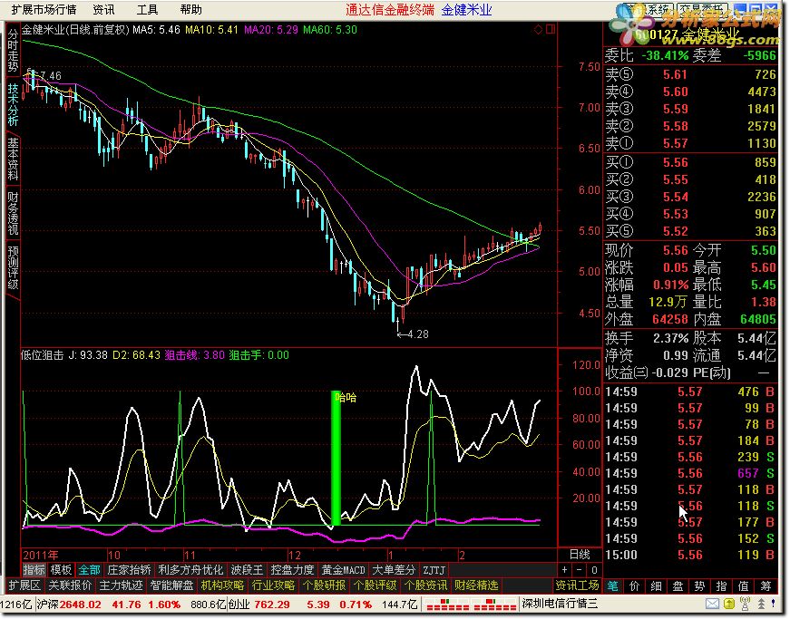Click the 卖⑤ price 5.61 row
The height and width of the screenshot is (619, 790).
690,74
